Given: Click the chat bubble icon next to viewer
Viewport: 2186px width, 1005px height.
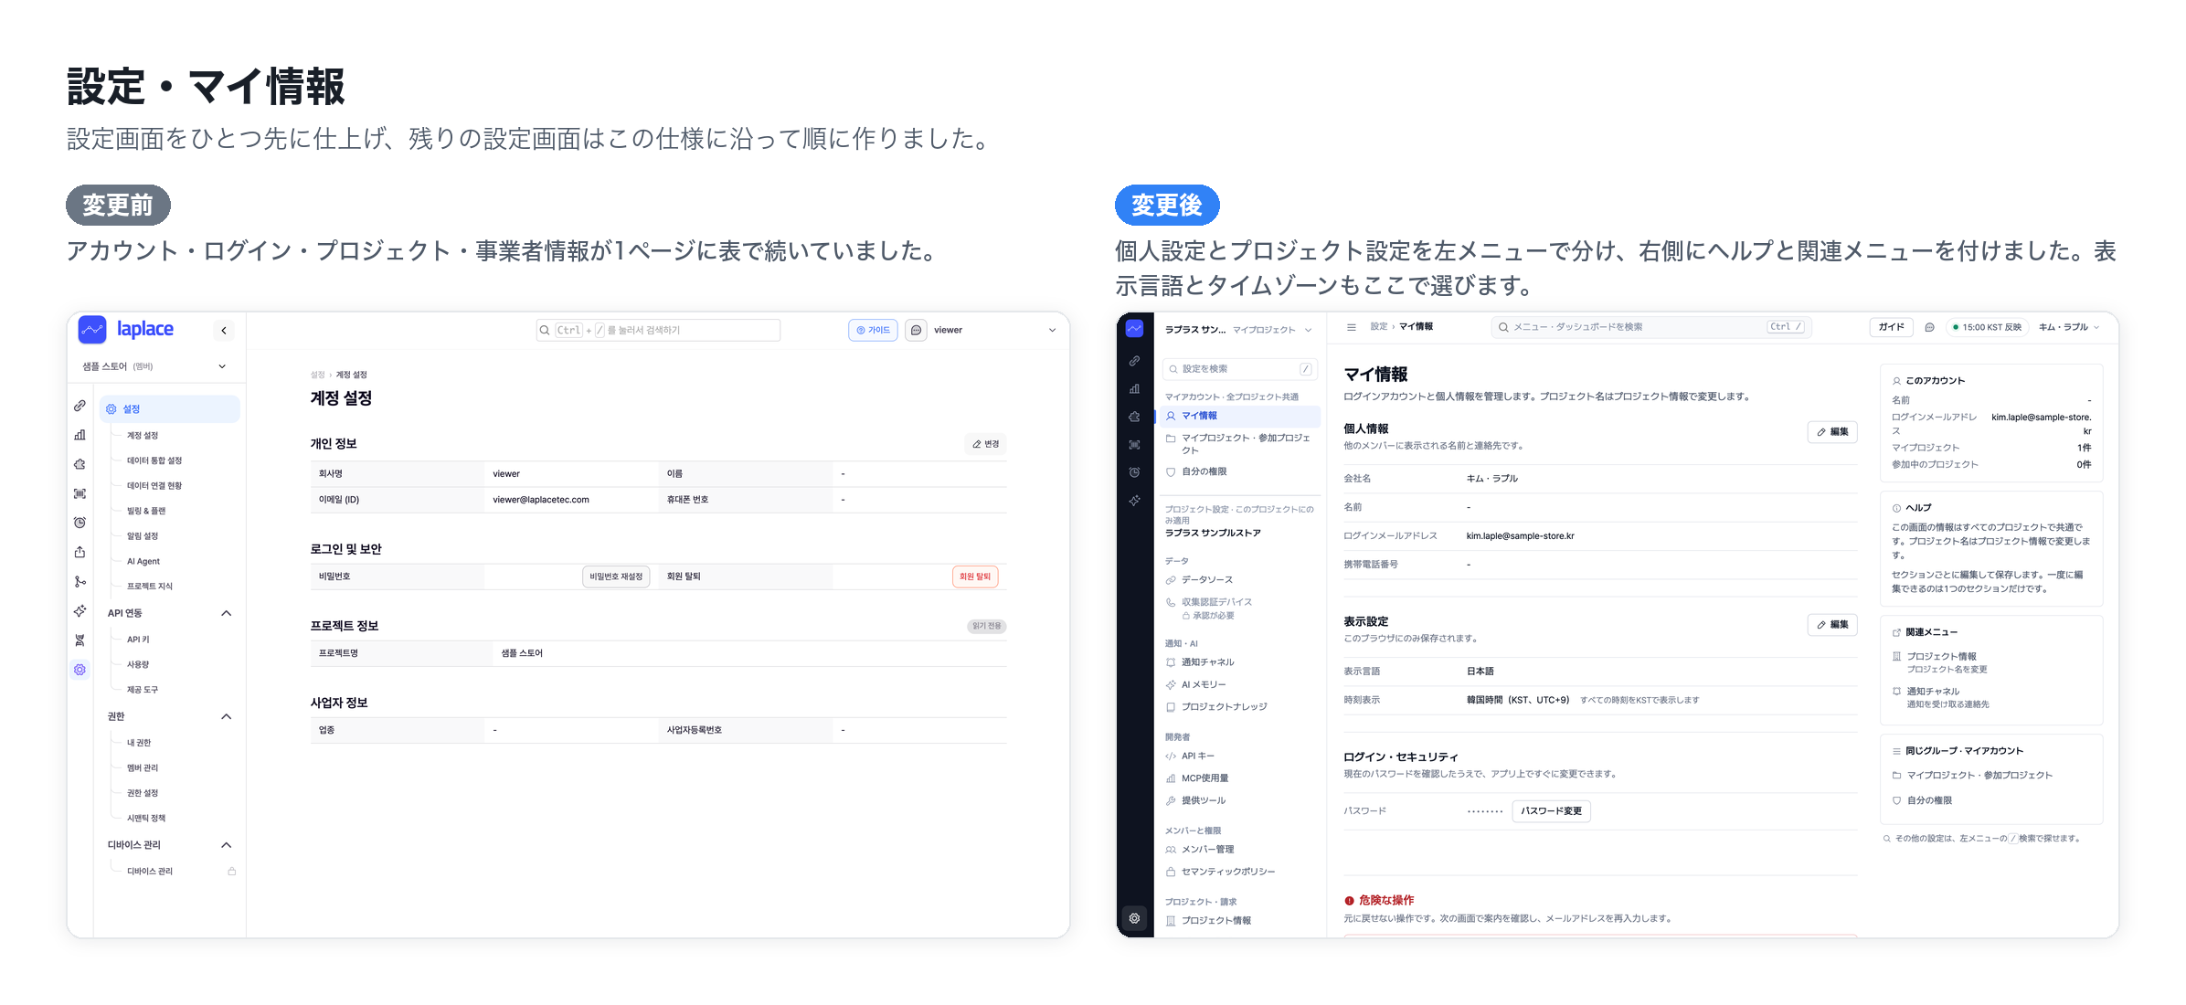Looking at the screenshot, I should (x=916, y=330).
